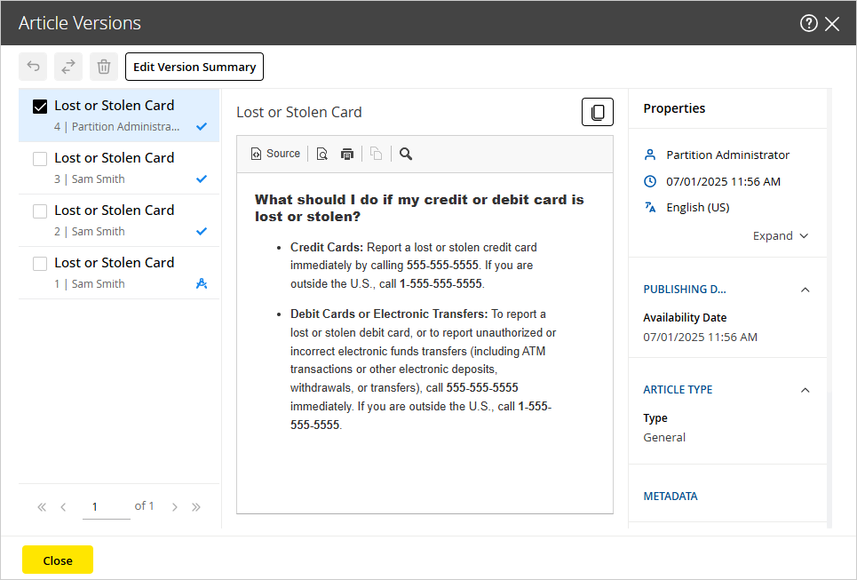The height and width of the screenshot is (580, 857).
Task: Click Edit Version Summary button
Action: coord(194,67)
